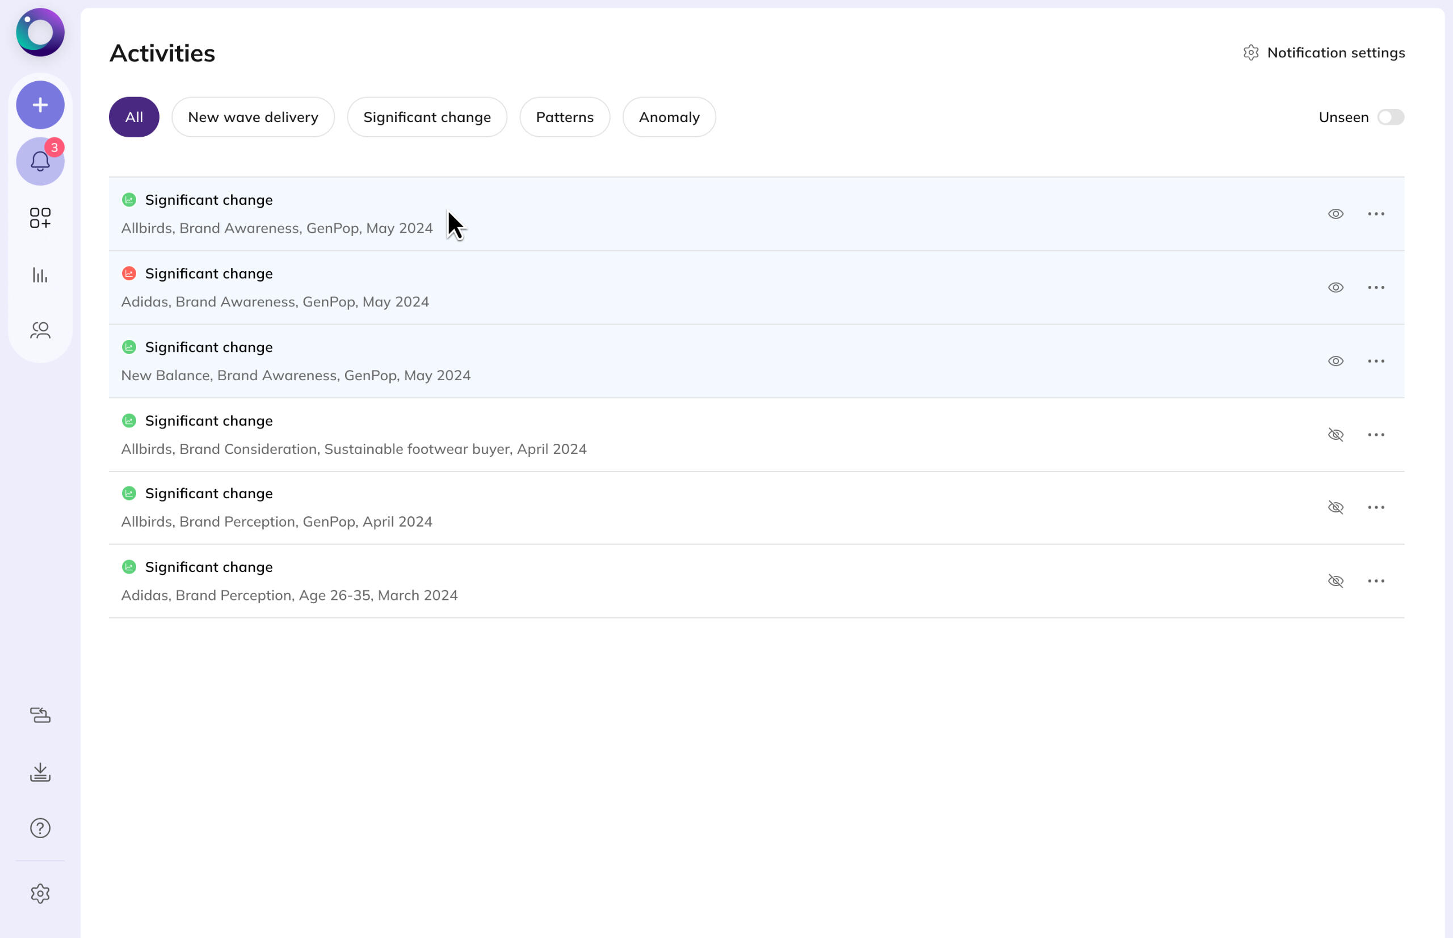Open the audiences people icon
Screen dimensions: 1453x938
[x=40, y=330]
